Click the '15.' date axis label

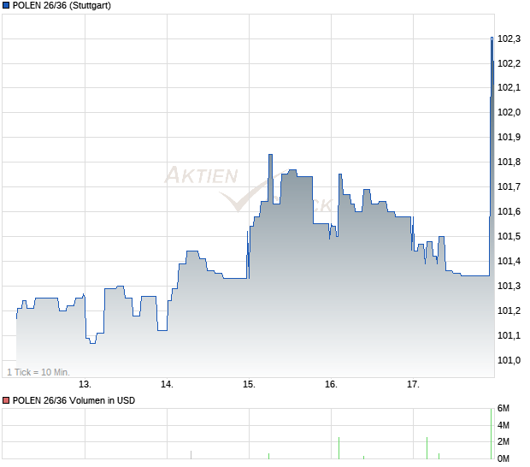tap(249, 385)
